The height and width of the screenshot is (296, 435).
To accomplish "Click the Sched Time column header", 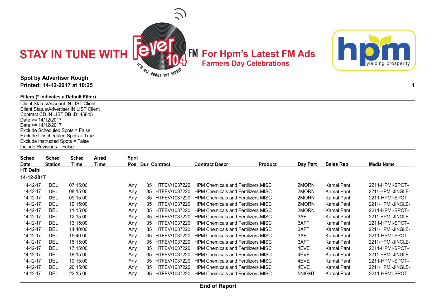I will [x=77, y=161].
